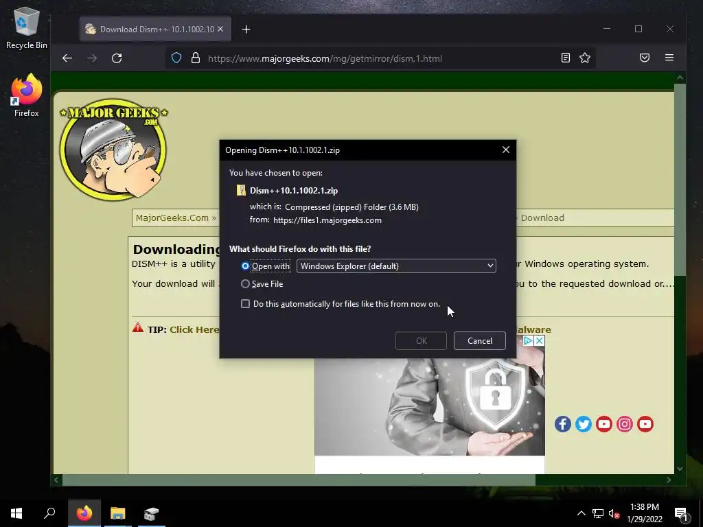Close the Download Dism++ tab
703x527 pixels.
click(x=220, y=29)
